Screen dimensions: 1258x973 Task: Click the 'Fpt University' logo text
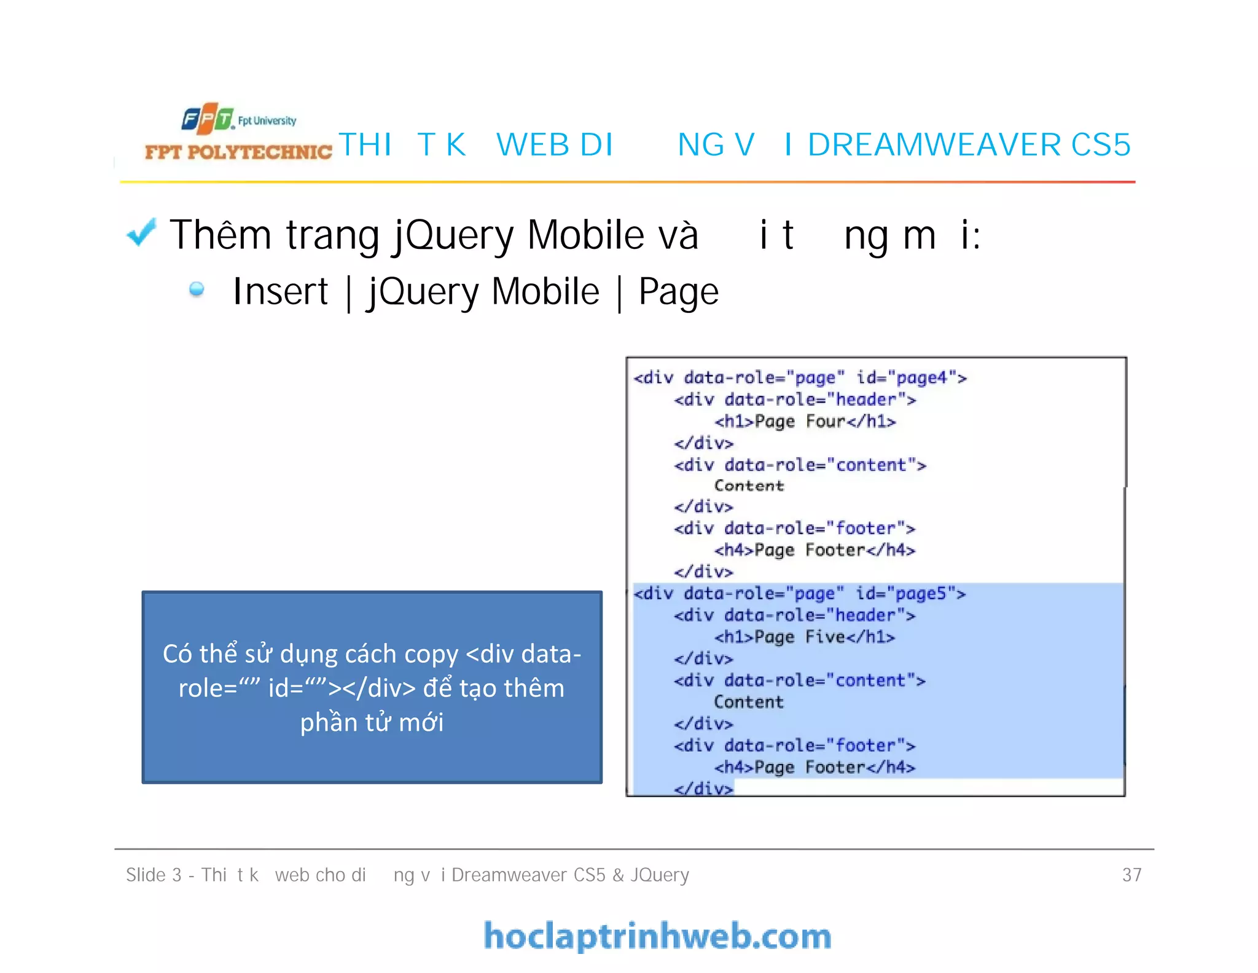267,120
